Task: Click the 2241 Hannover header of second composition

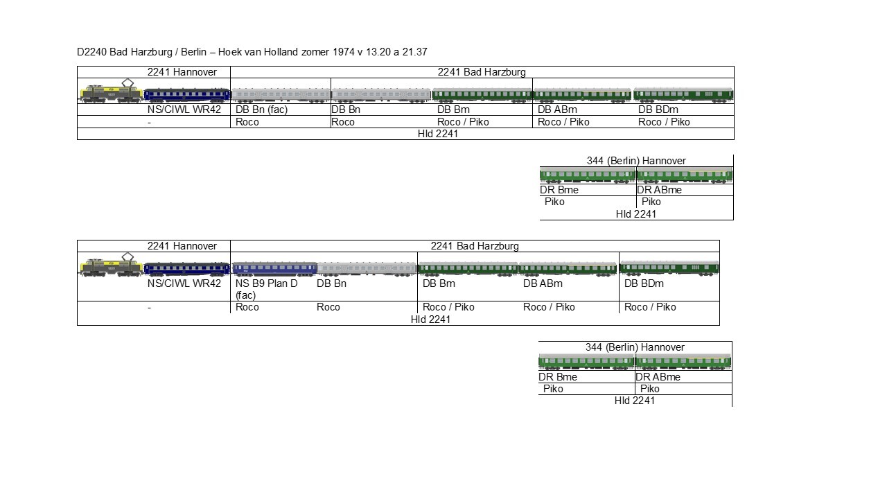Action: [x=182, y=246]
